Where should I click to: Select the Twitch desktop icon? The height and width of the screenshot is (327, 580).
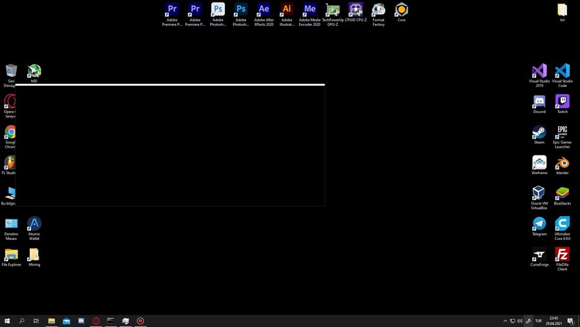[562, 104]
